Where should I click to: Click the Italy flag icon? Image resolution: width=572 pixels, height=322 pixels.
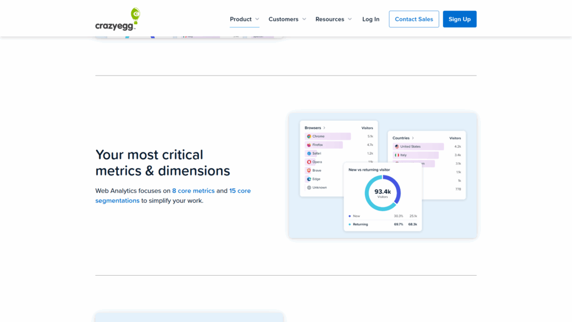tap(397, 155)
